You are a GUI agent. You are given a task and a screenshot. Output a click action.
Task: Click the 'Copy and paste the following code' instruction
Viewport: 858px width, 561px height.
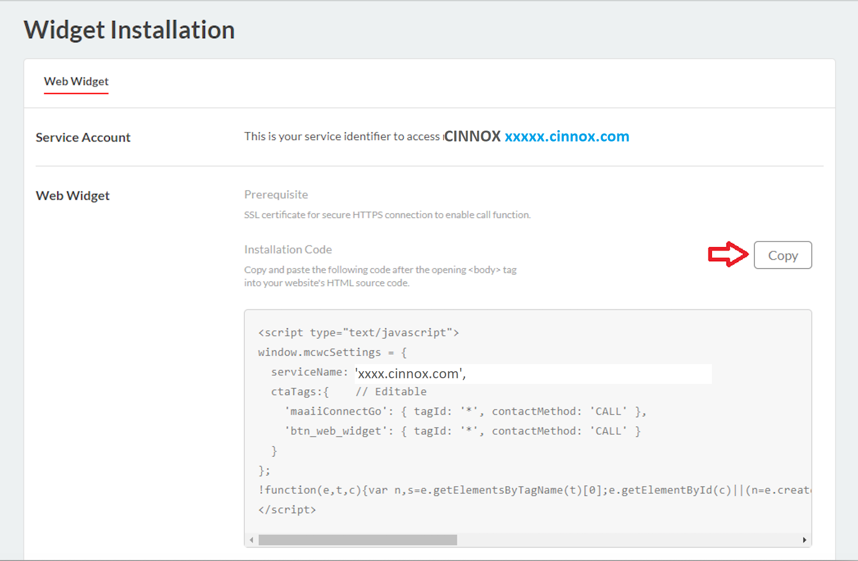pos(380,270)
